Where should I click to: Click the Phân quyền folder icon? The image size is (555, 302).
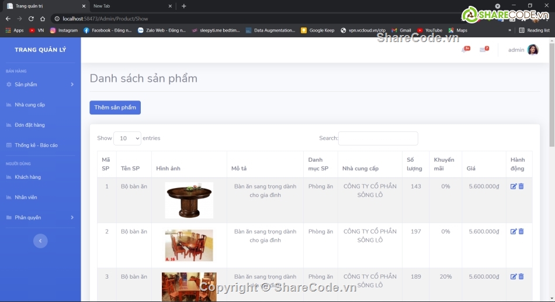9,217
